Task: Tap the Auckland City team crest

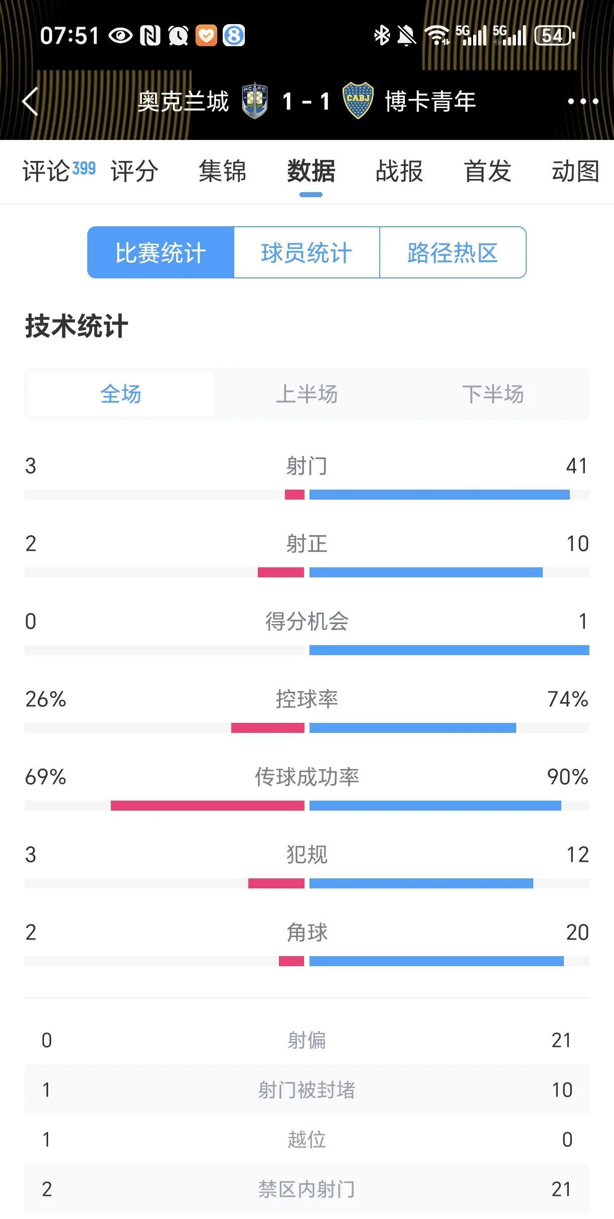Action: [255, 101]
